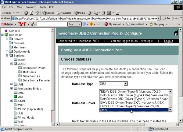Click the main frame horizontal scrollbar

102,124
